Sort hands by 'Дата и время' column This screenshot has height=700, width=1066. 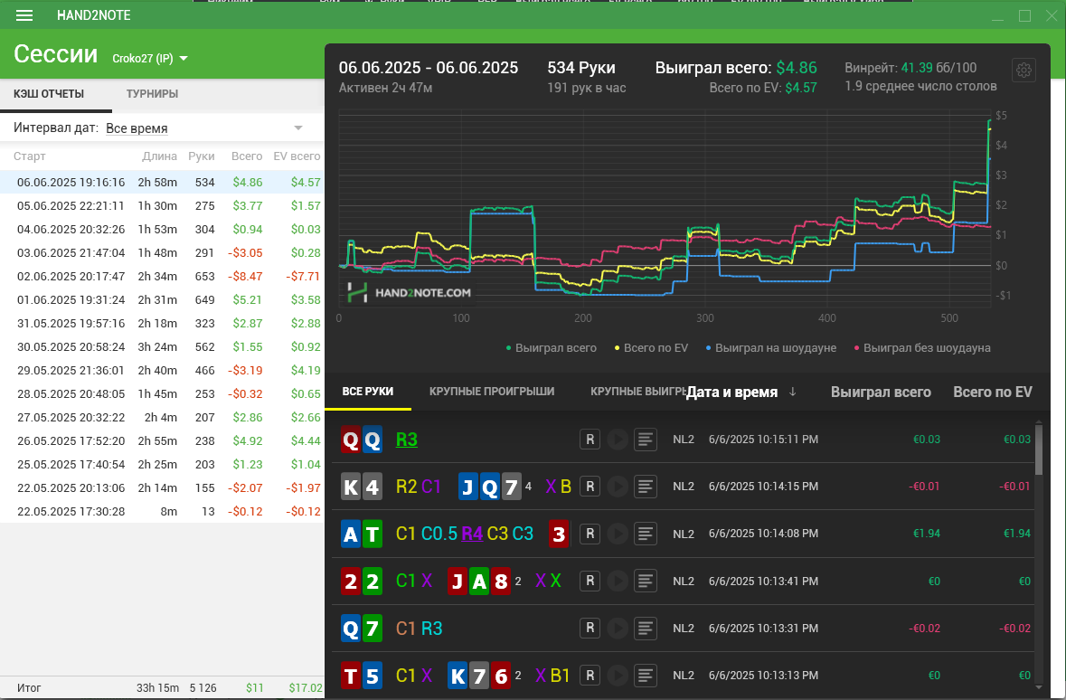(741, 392)
